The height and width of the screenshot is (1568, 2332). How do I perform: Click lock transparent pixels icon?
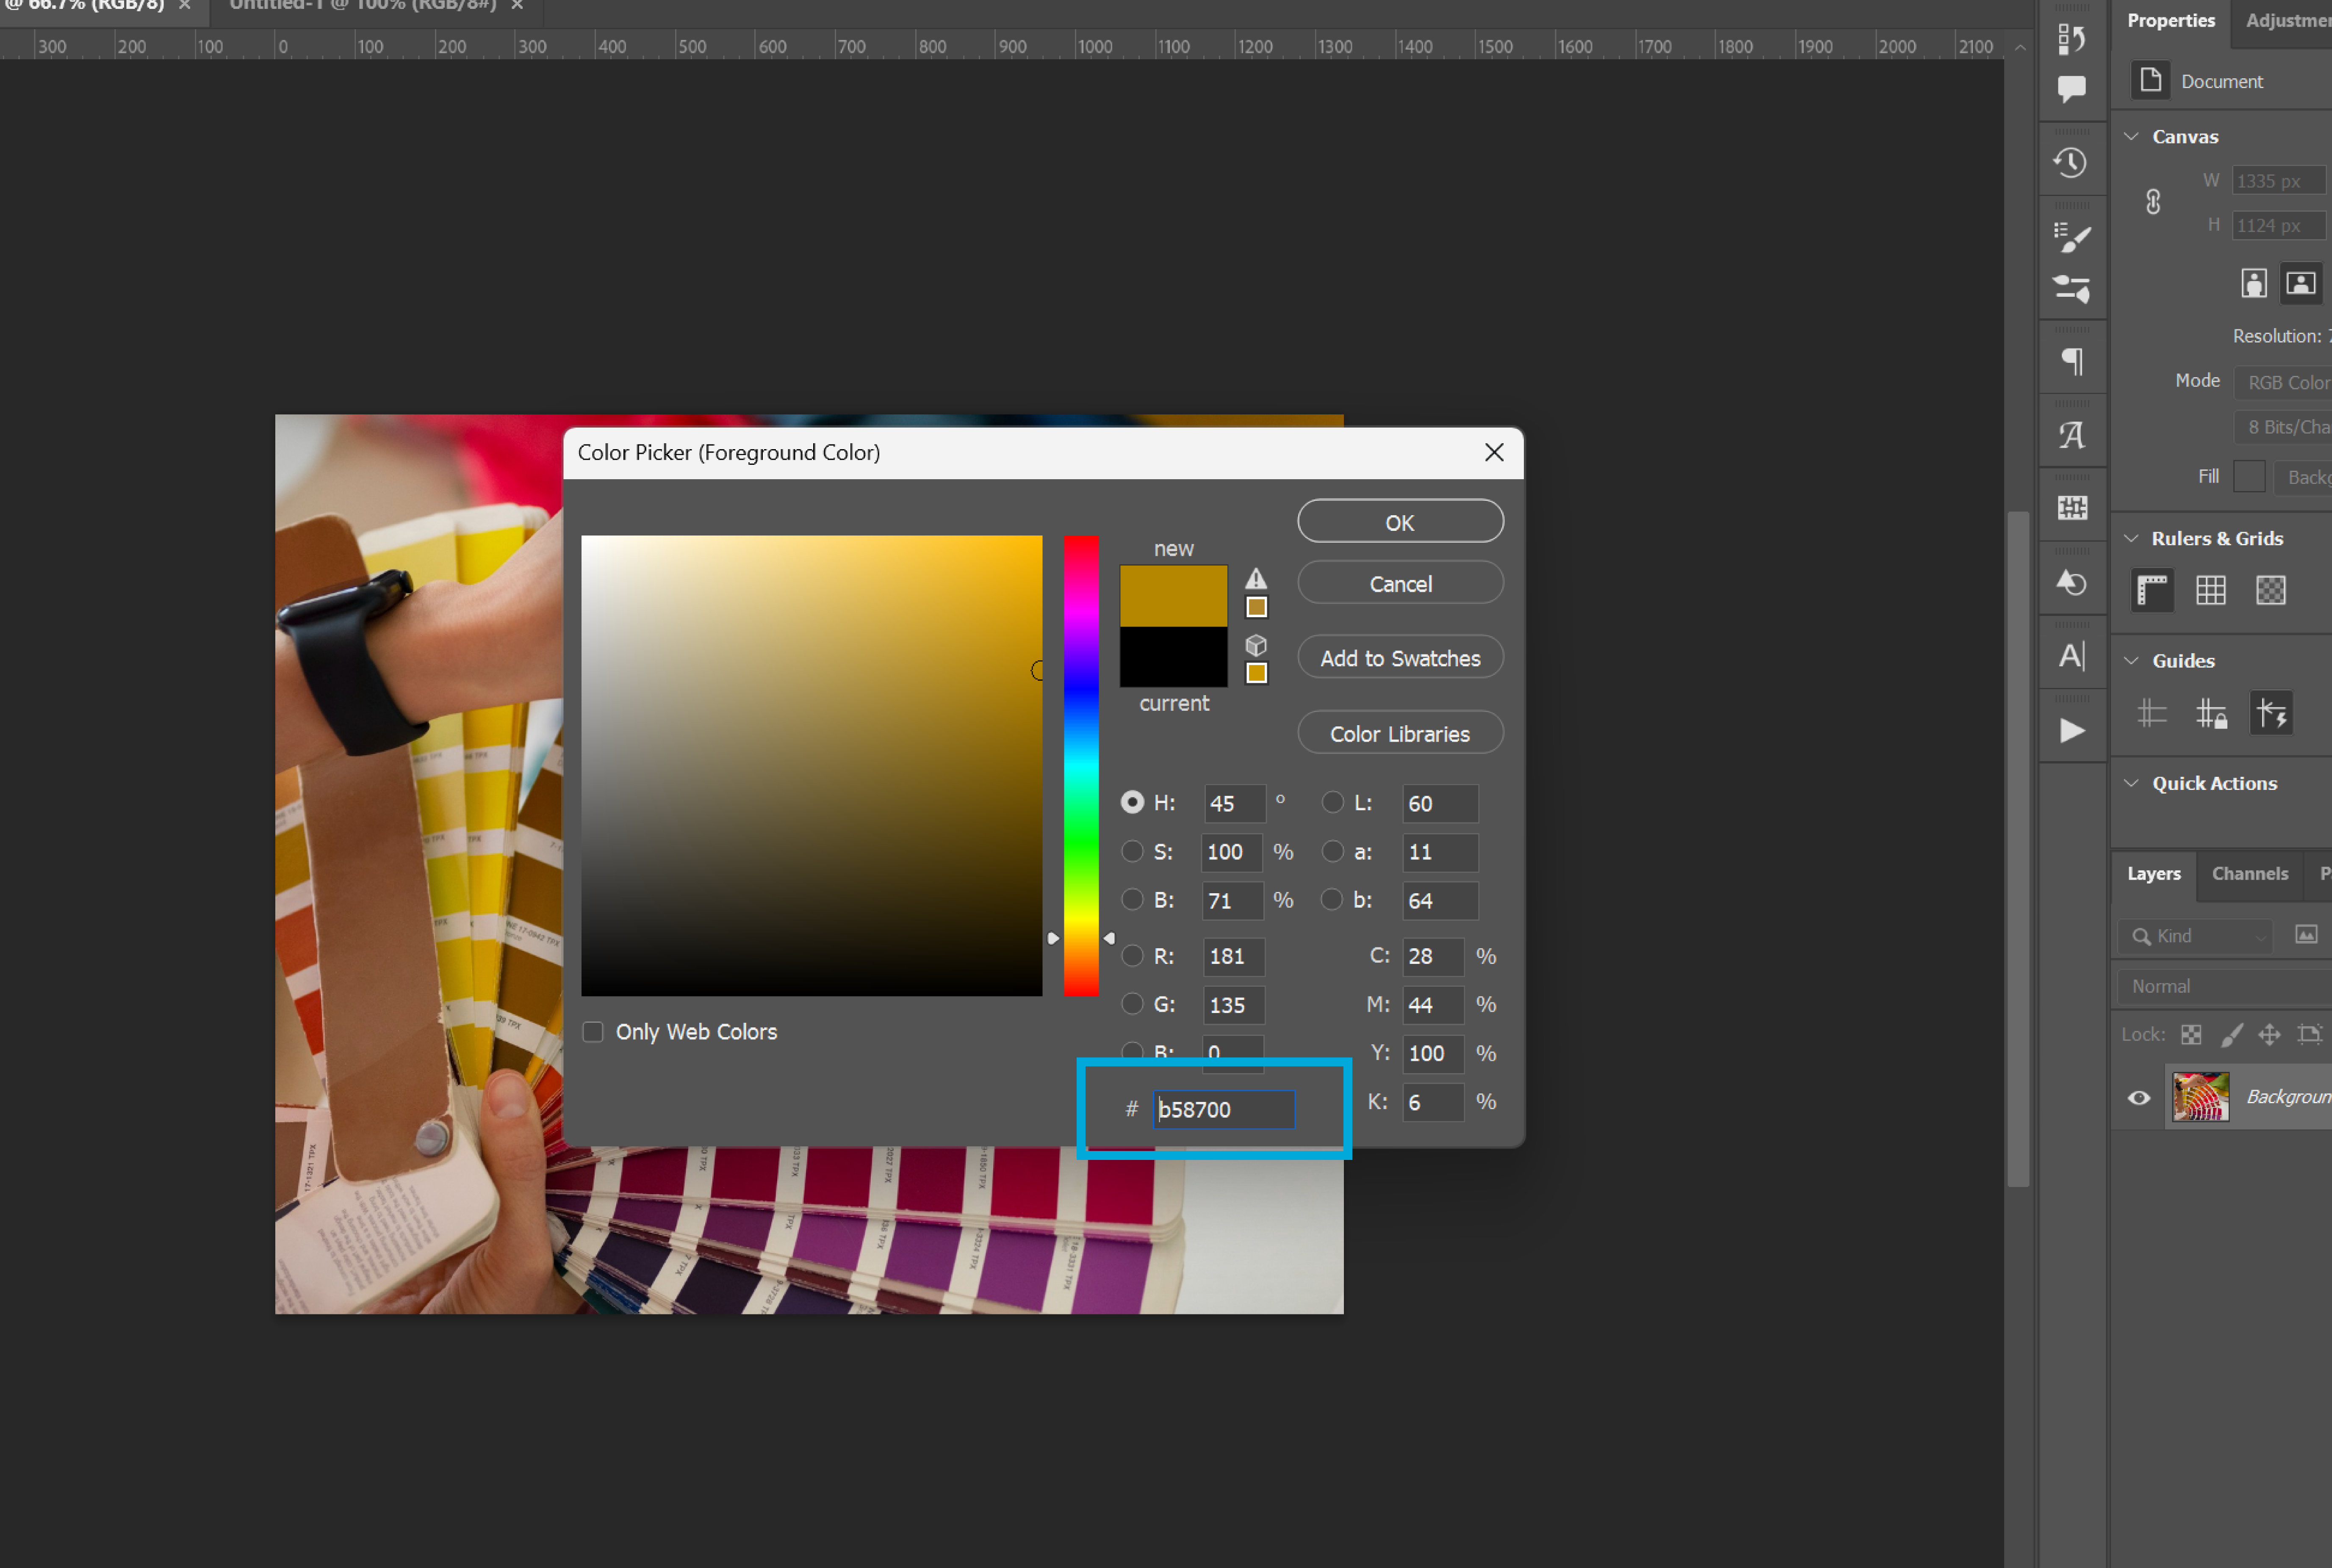point(2190,1034)
